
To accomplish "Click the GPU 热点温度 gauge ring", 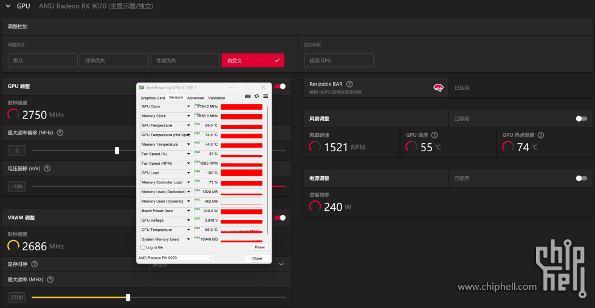I will [508, 147].
